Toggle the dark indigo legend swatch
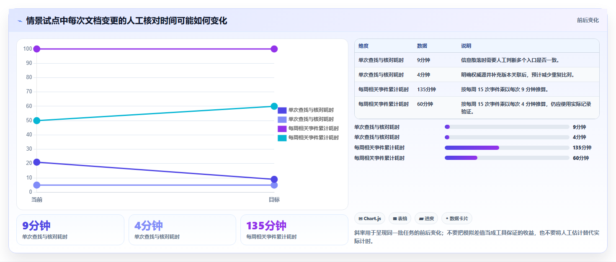 (282, 110)
